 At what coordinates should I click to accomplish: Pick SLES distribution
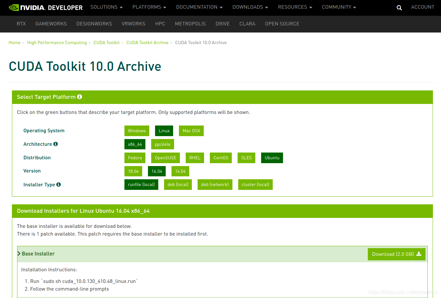(246, 158)
